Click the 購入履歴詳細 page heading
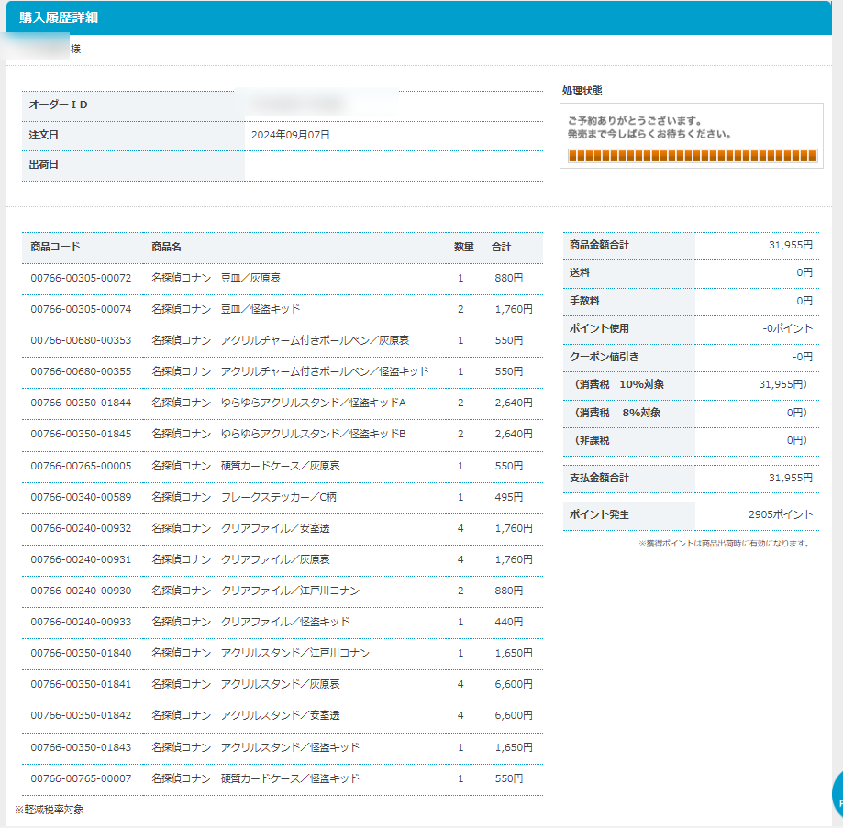 coord(59,17)
